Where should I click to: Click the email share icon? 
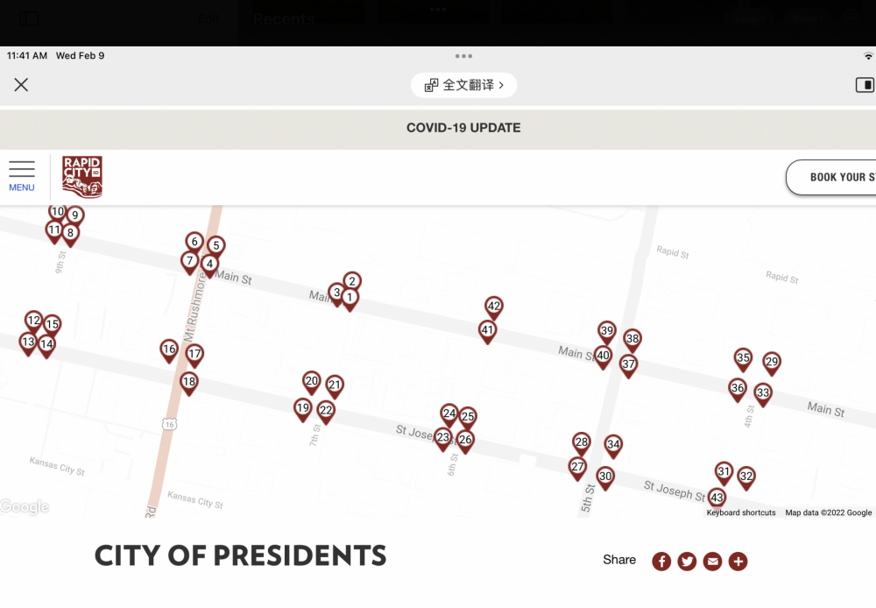point(712,562)
